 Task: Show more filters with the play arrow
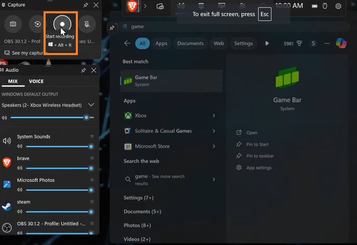(x=267, y=43)
